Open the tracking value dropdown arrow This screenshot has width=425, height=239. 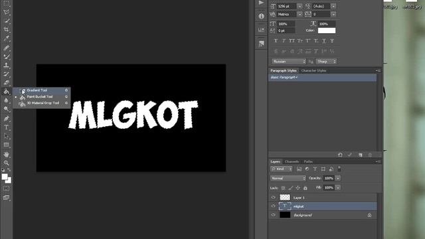[x=333, y=14]
